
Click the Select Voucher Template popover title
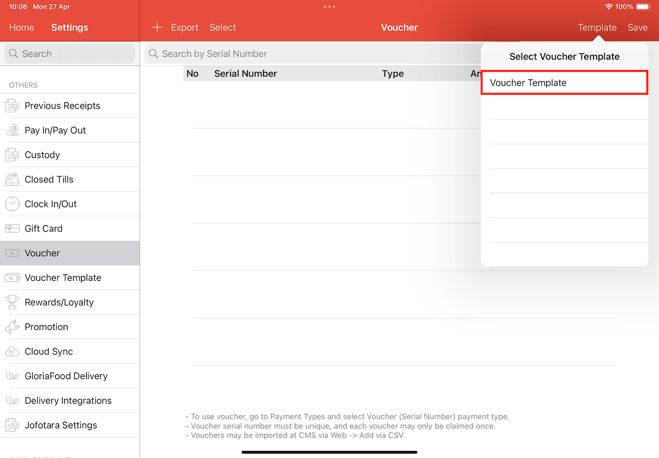pyautogui.click(x=565, y=56)
